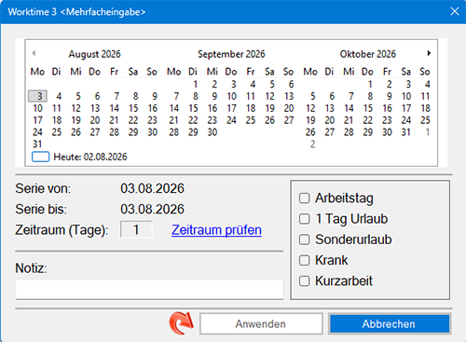This screenshot has height=342, width=466.
Task: Mark the Krank checkbox
Action: pos(305,260)
